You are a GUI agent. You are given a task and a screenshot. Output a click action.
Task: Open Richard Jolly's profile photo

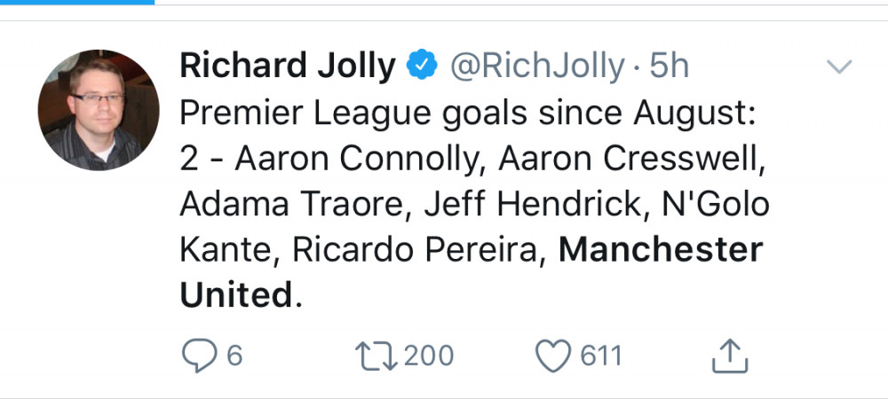pyautogui.click(x=98, y=109)
